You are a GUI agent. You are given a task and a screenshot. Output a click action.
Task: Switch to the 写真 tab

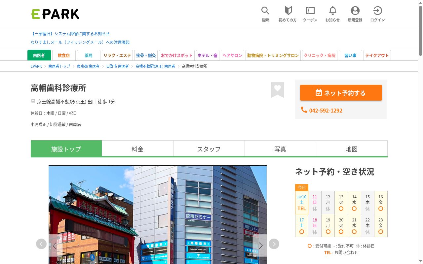(x=280, y=149)
